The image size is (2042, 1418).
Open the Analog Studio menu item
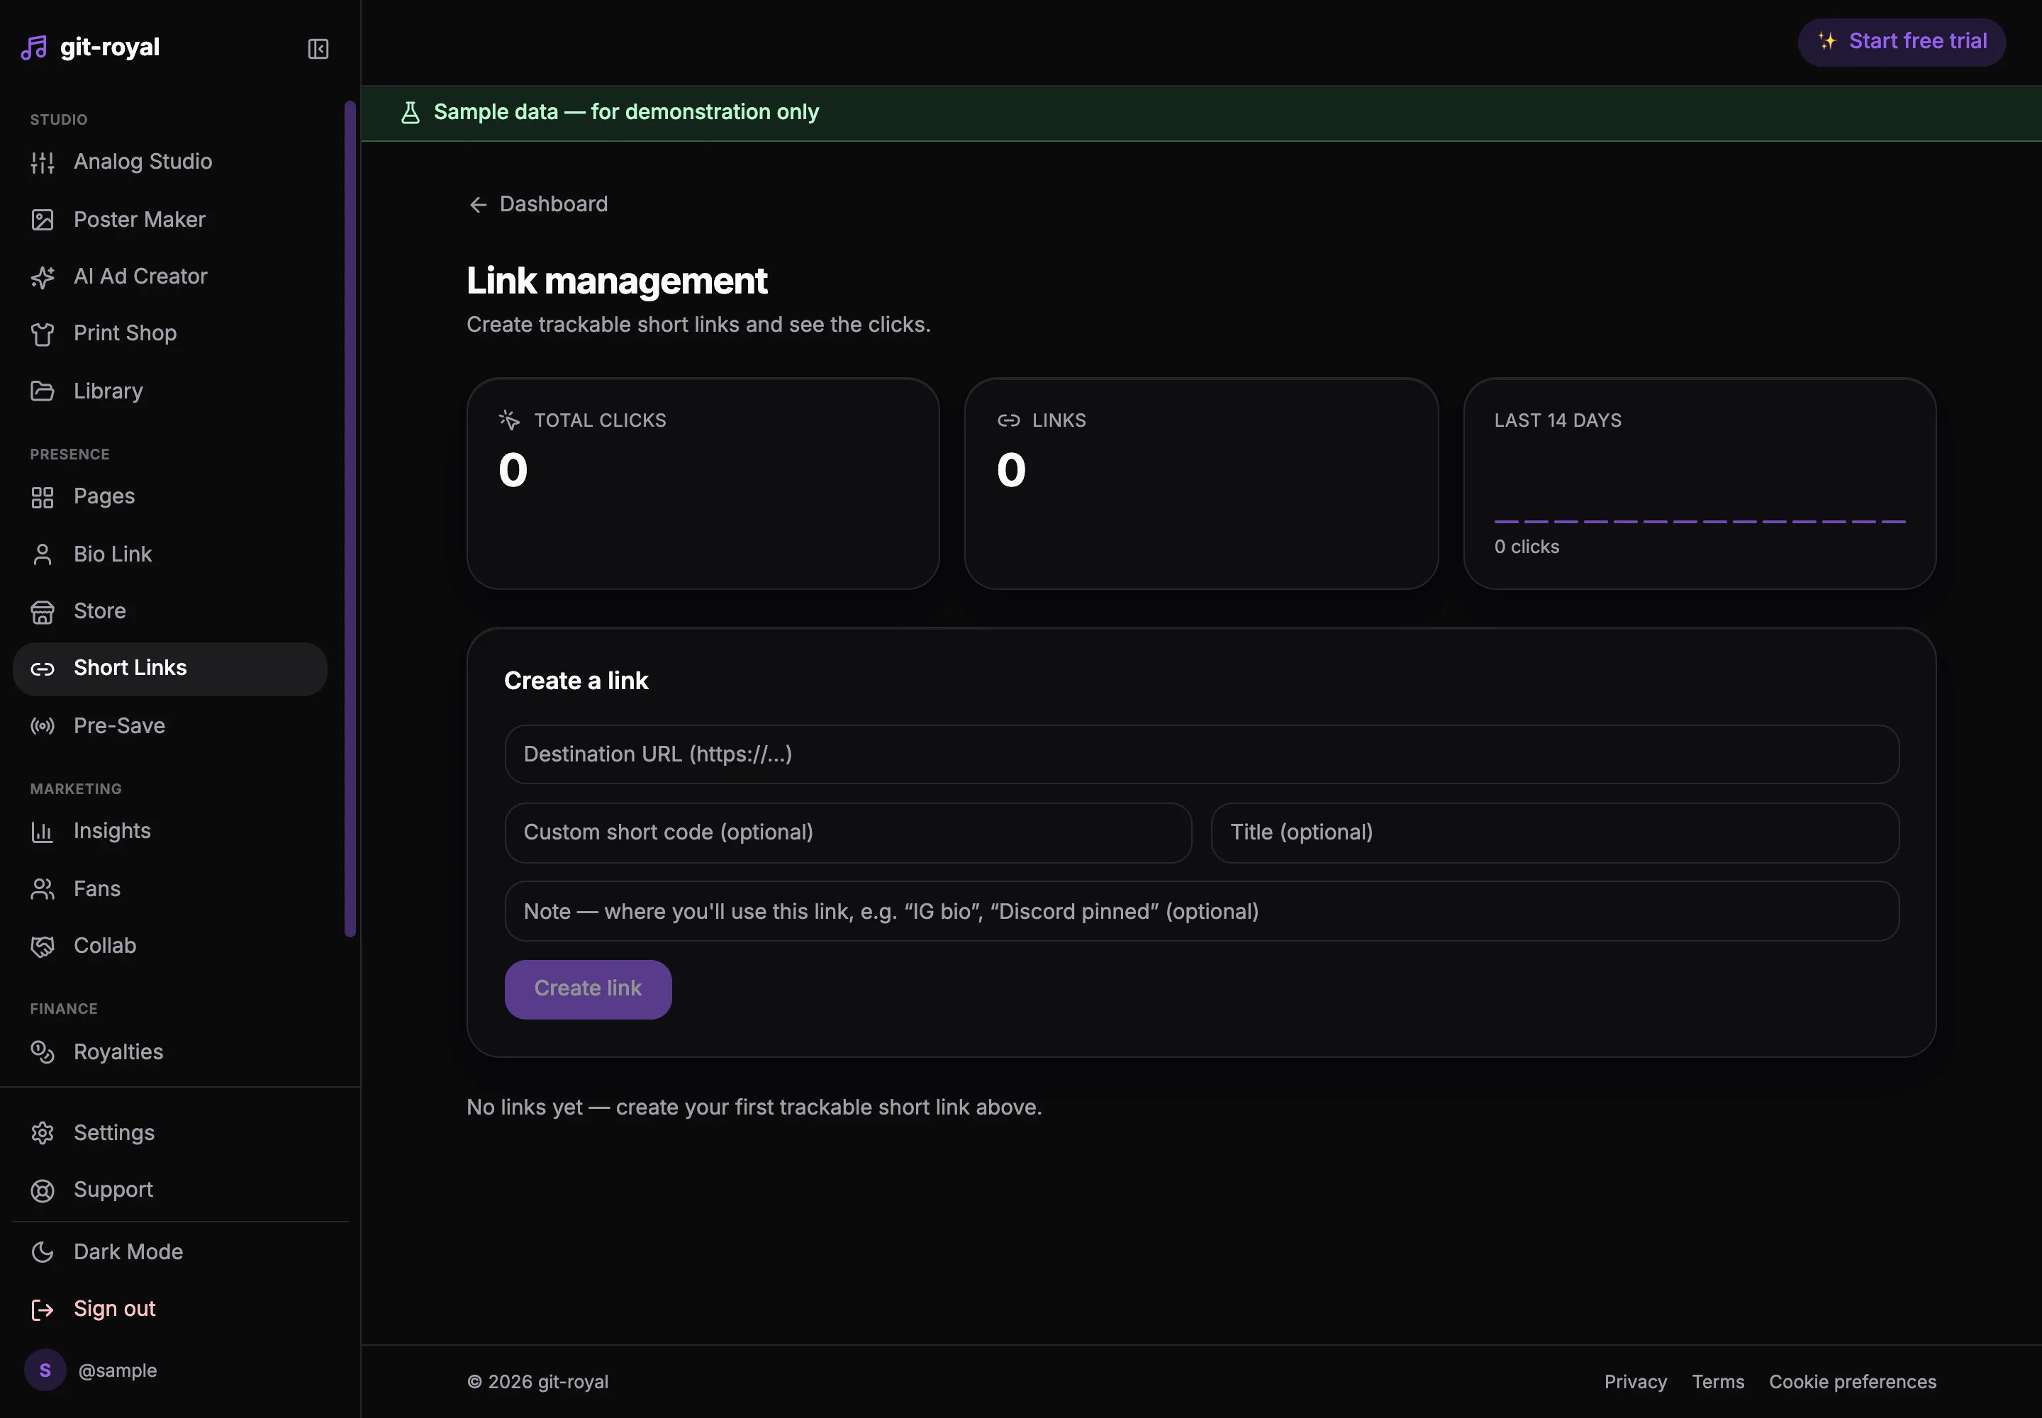169,162
